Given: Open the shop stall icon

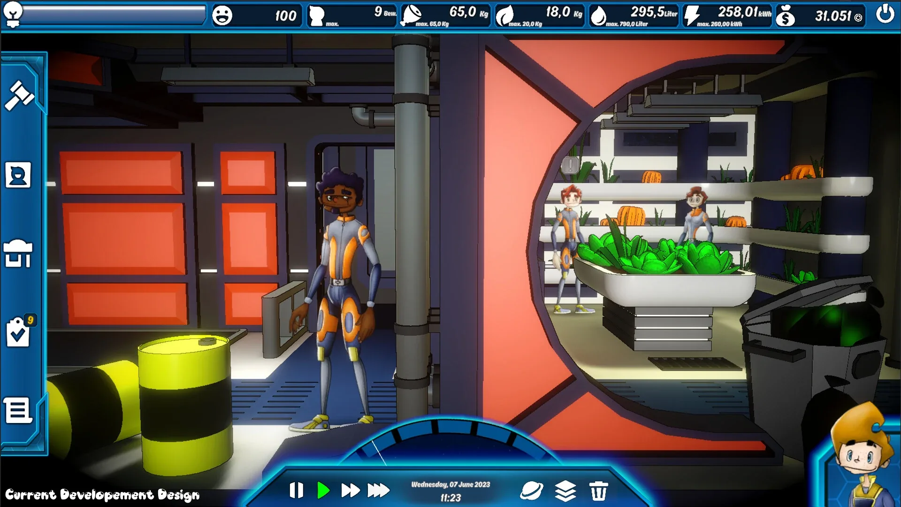Looking at the screenshot, I should pyautogui.click(x=18, y=253).
